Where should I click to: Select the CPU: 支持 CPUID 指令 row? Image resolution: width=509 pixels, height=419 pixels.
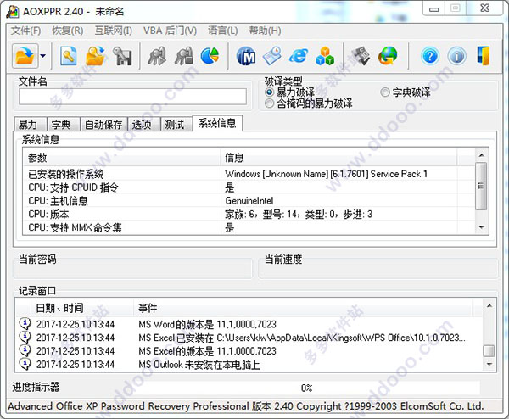coord(249,187)
